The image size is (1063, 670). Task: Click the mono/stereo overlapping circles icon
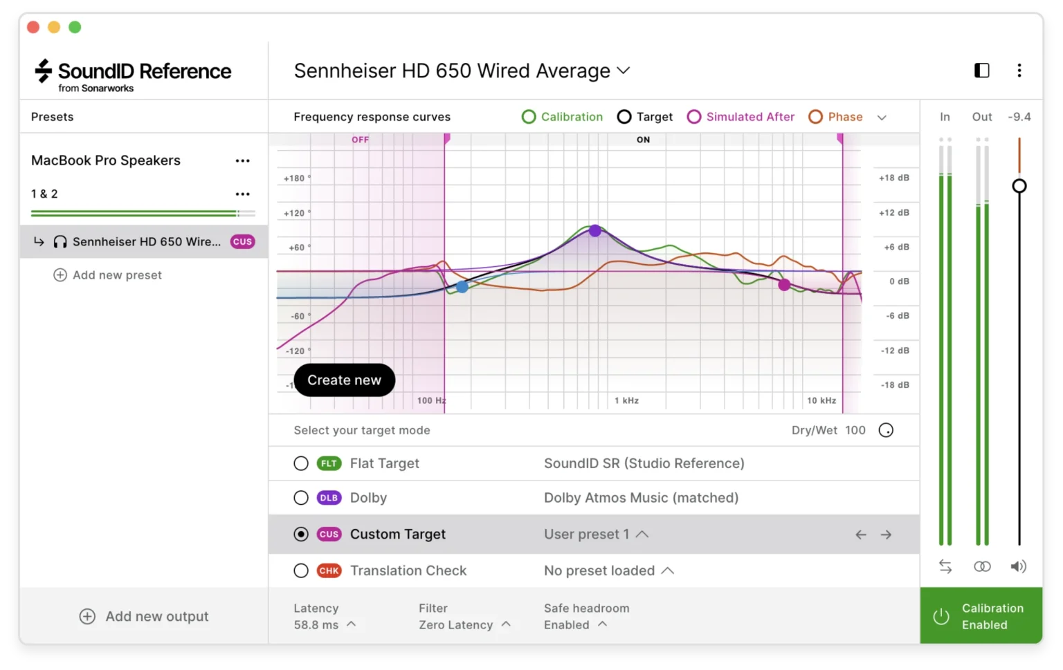[982, 567]
